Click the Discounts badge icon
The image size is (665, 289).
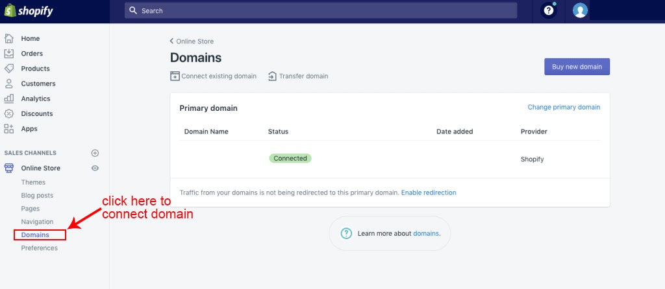point(9,113)
